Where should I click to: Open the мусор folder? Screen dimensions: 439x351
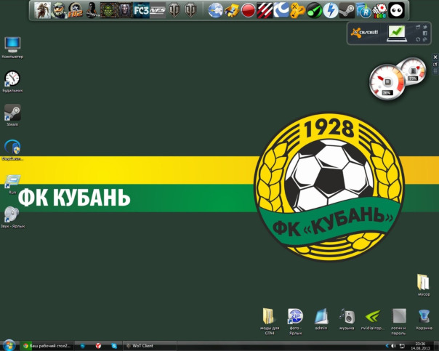[424, 285]
